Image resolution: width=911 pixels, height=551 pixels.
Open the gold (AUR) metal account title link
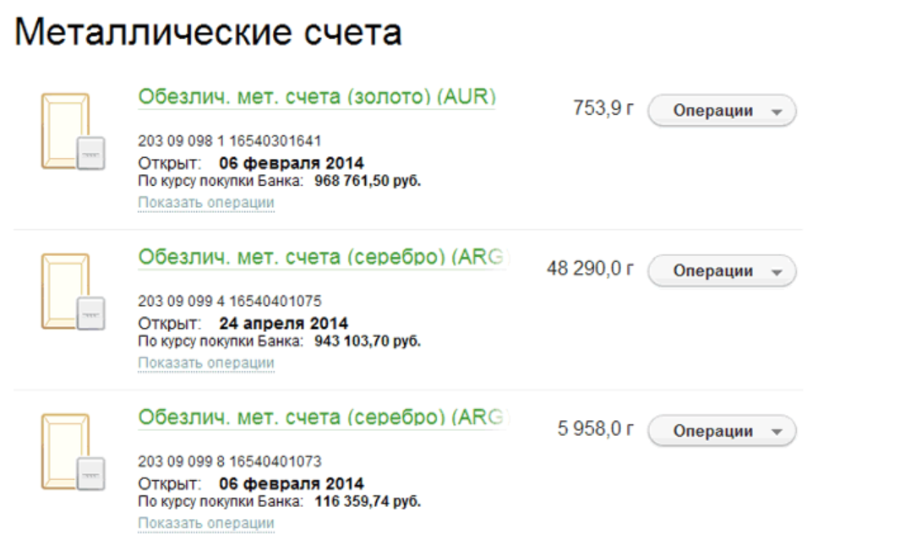point(316,96)
